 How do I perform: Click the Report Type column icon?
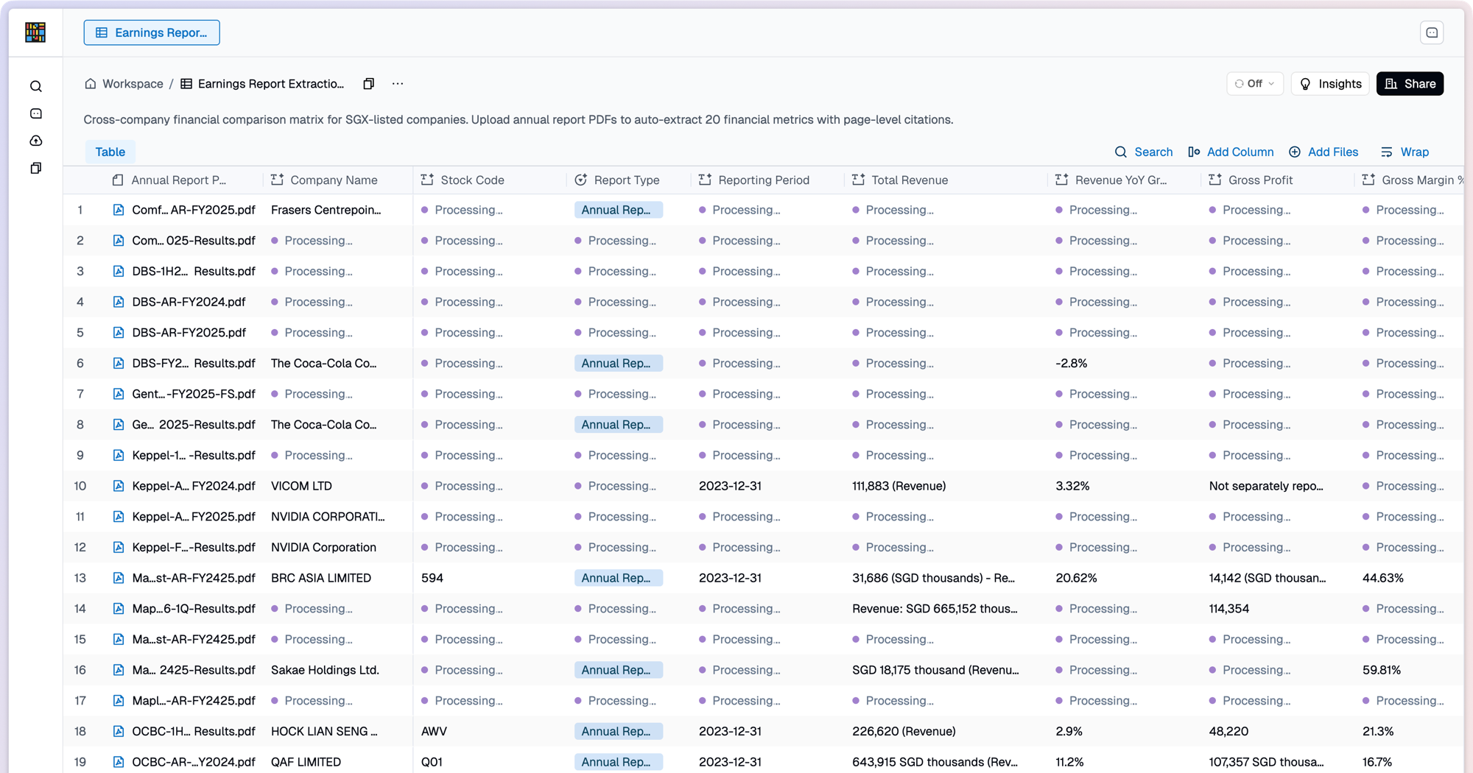pos(580,180)
